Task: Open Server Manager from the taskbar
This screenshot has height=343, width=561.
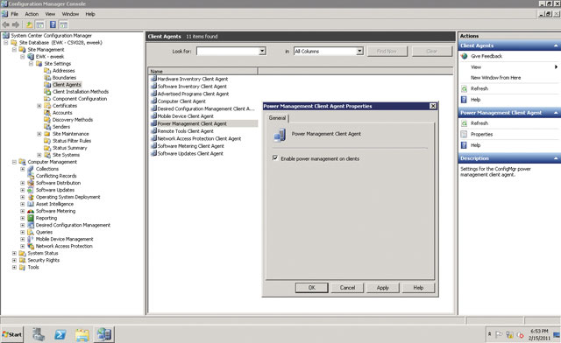Action: (x=39, y=335)
